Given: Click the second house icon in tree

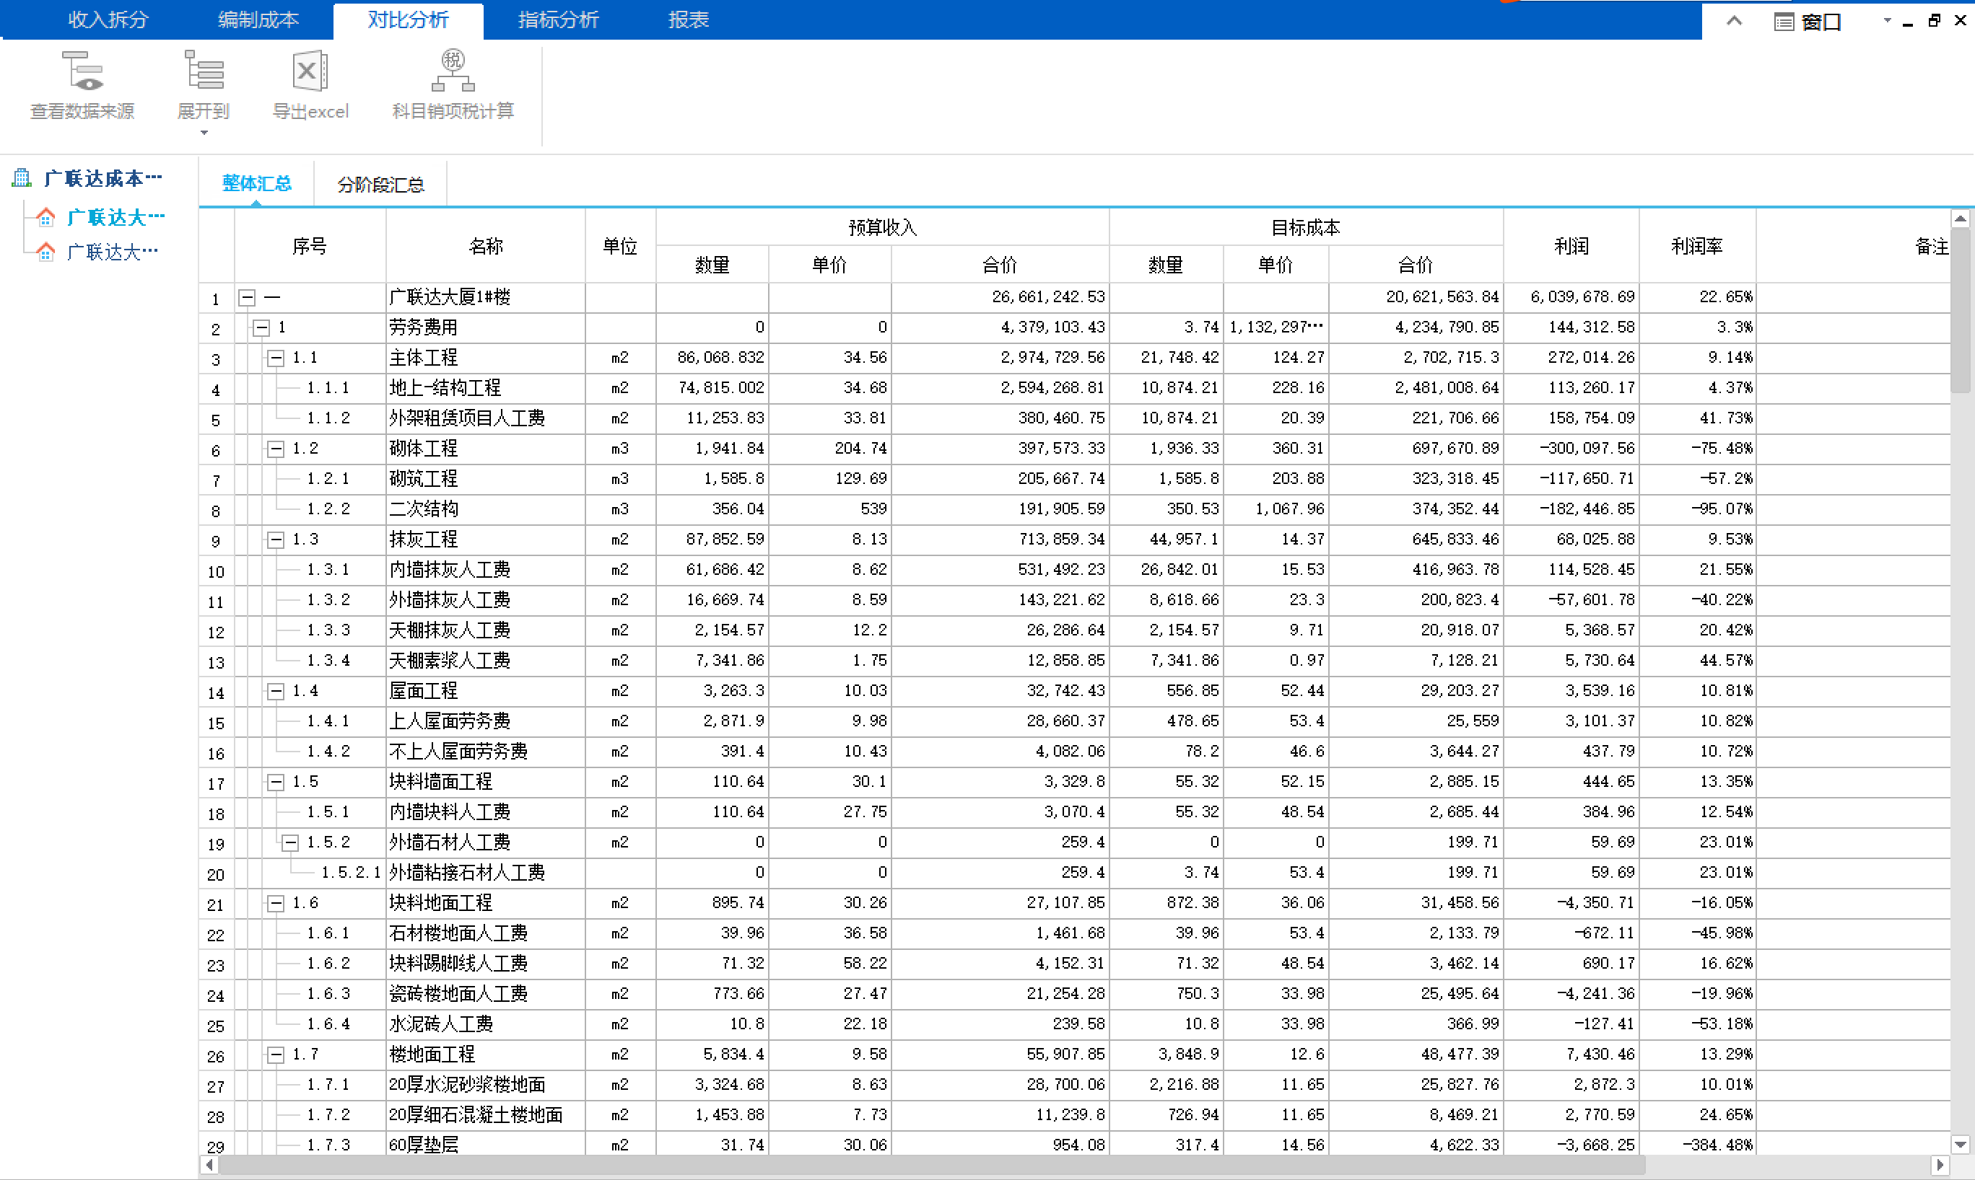Looking at the screenshot, I should point(45,251).
